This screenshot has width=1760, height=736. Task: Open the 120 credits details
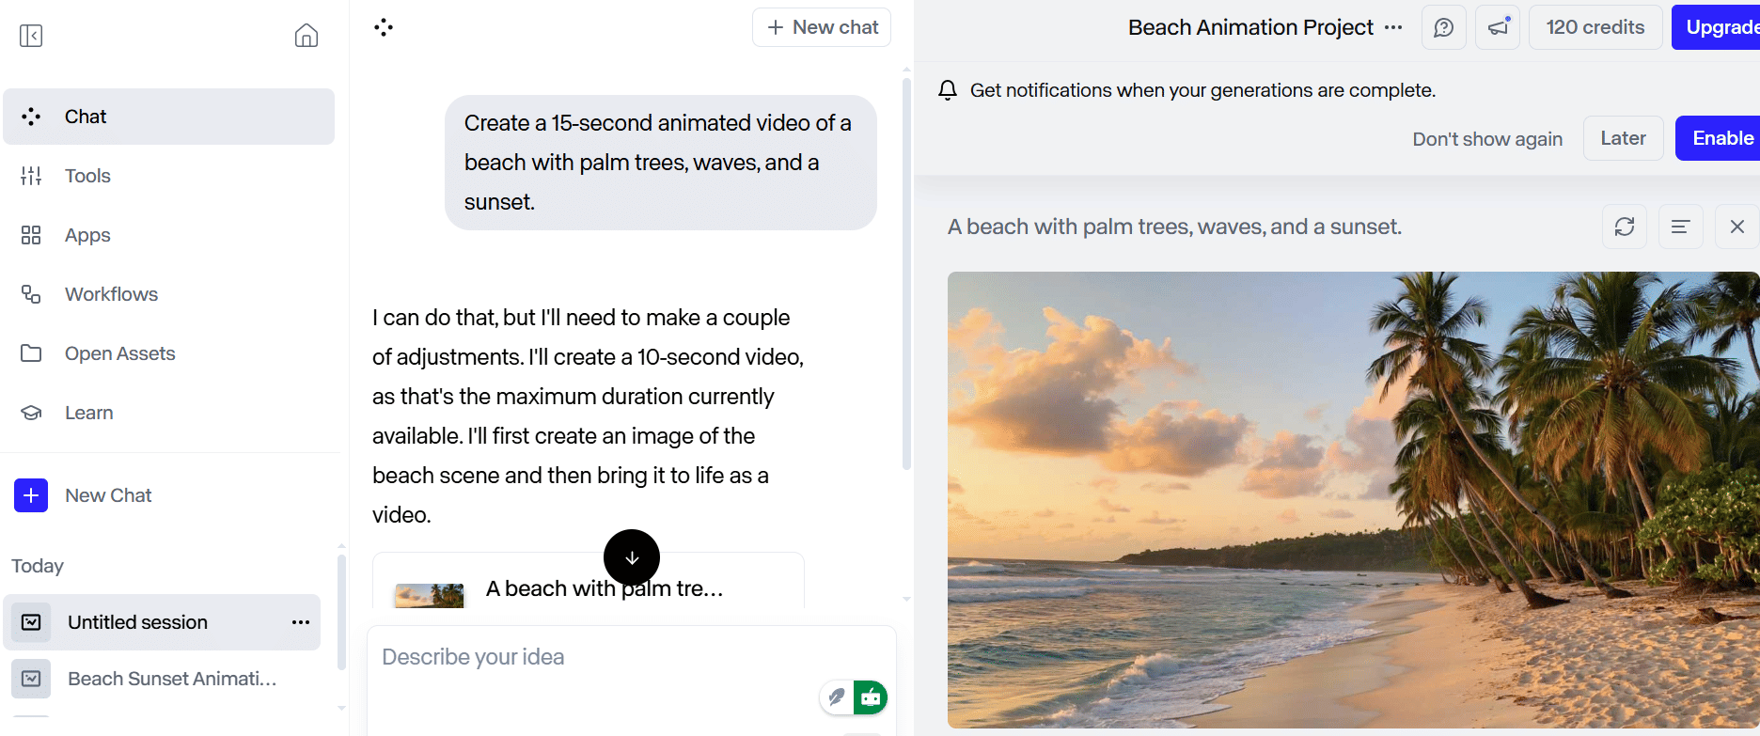1595,27
